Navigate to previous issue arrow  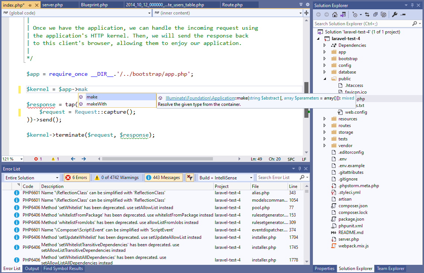[x=73, y=159]
